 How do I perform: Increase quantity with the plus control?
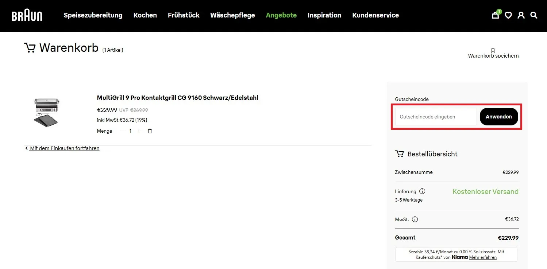coord(139,131)
